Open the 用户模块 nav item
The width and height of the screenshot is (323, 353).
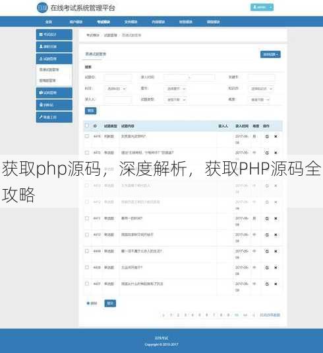click(76, 22)
